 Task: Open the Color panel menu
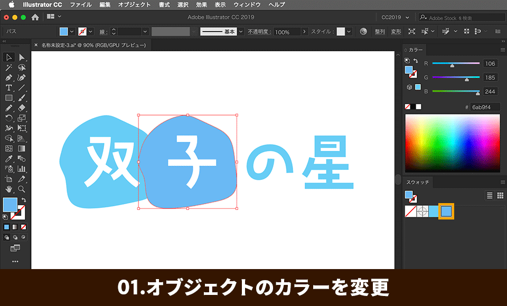pyautogui.click(x=502, y=50)
